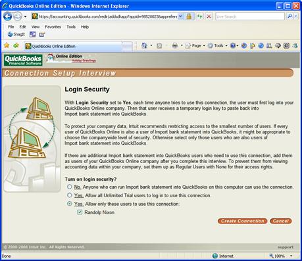Viewport: 302px width, 261px height.
Task: Open the Help menu
Action: 85,27
